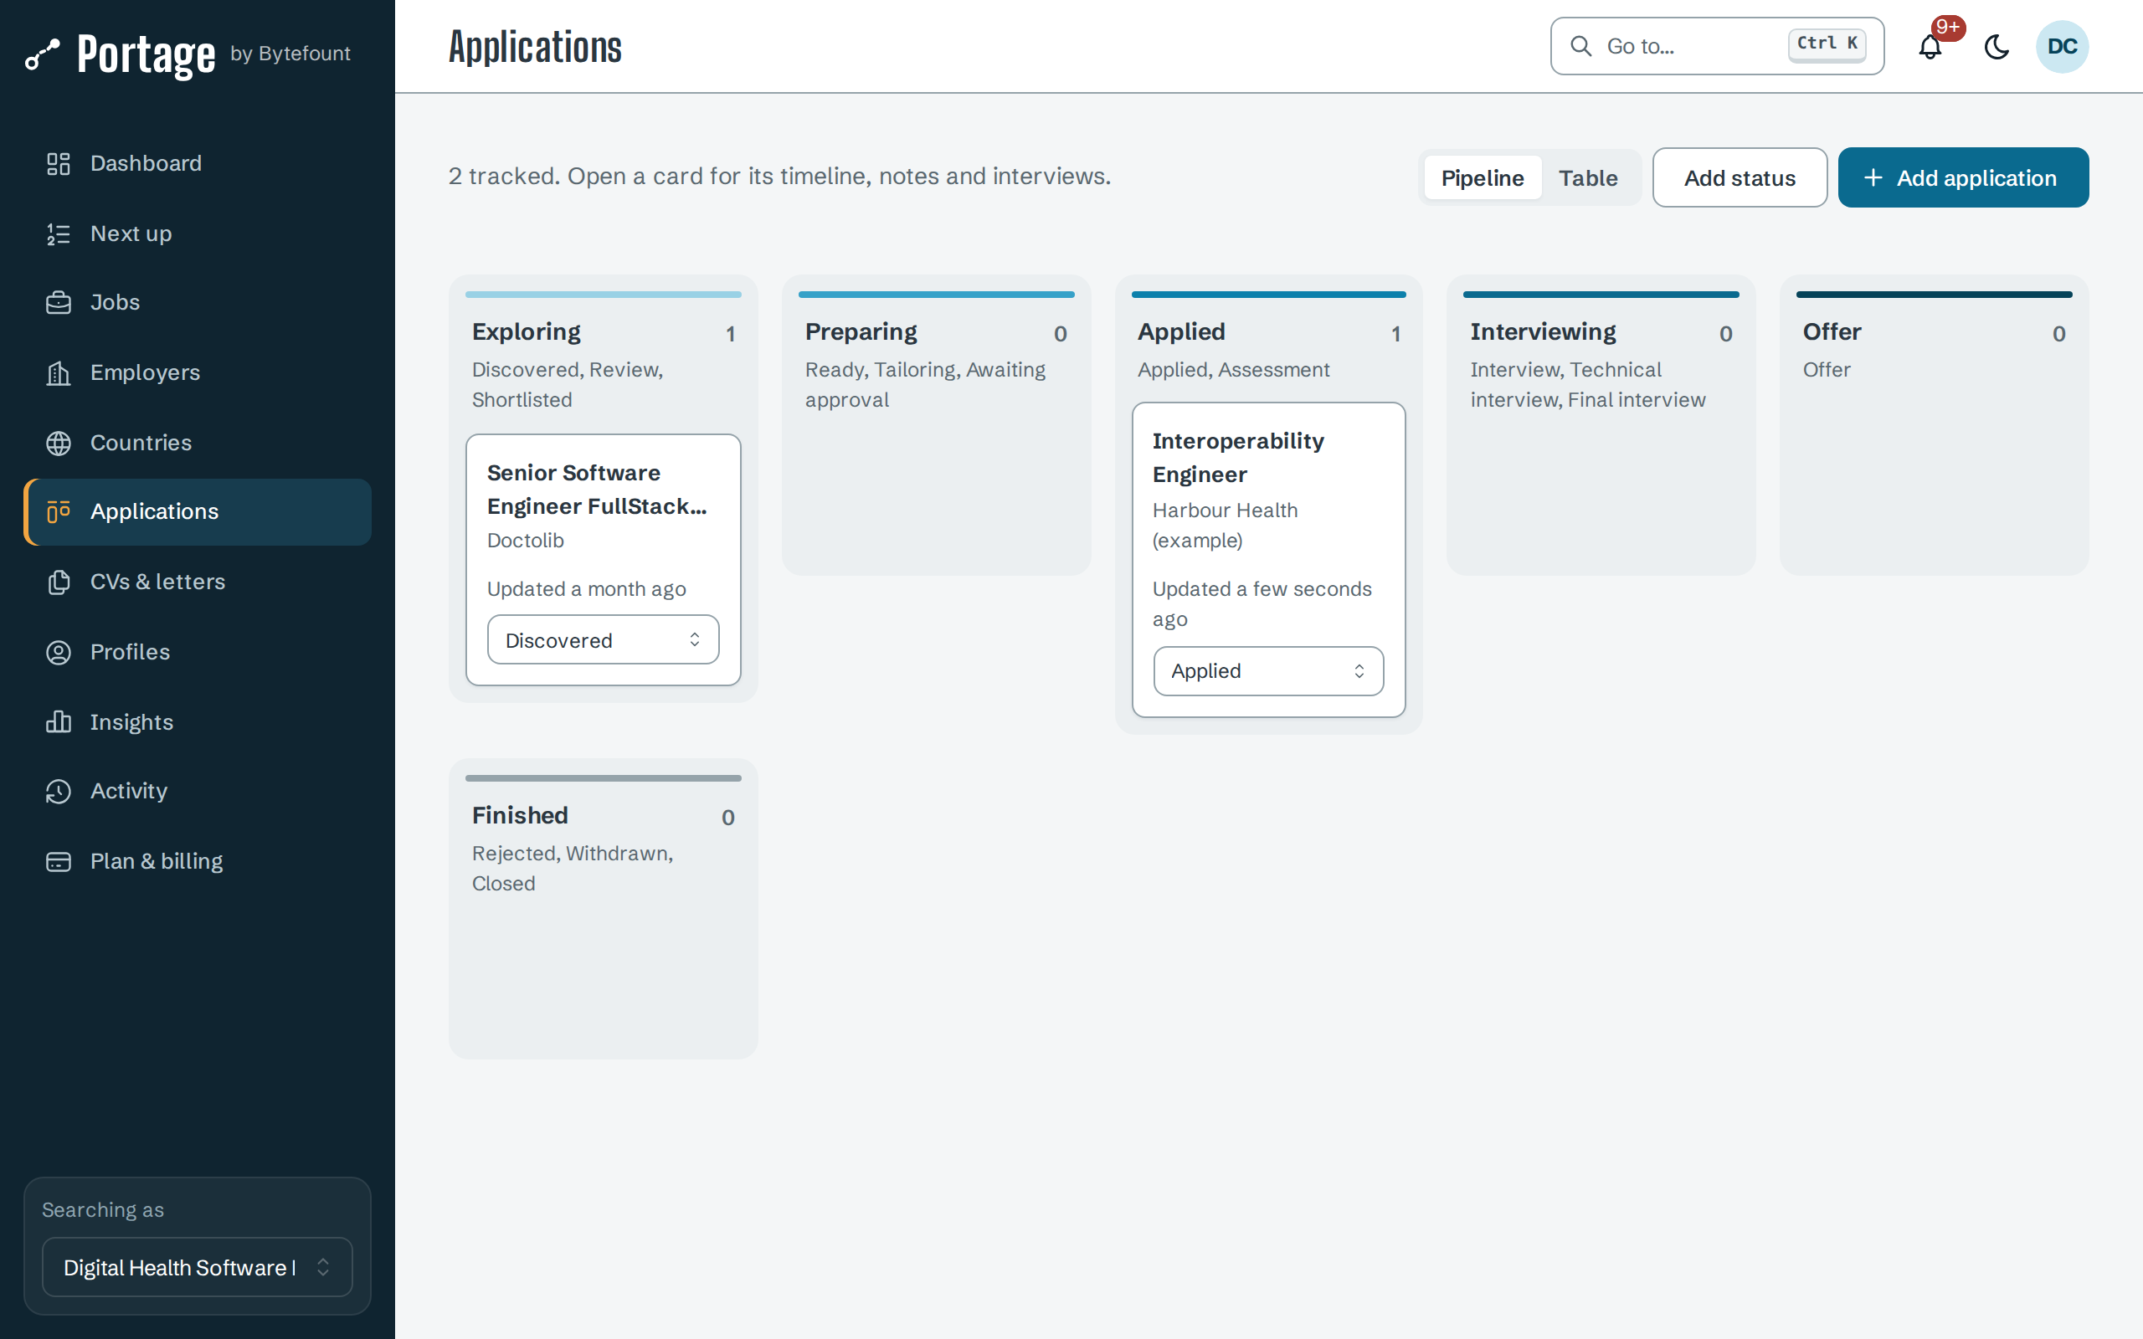Expand the Searching as profile selector
This screenshot has height=1339, width=2143.
(198, 1267)
